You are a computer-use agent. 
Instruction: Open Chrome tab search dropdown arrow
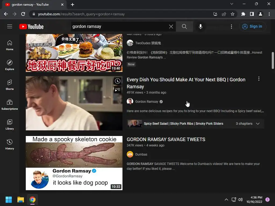[232, 4]
